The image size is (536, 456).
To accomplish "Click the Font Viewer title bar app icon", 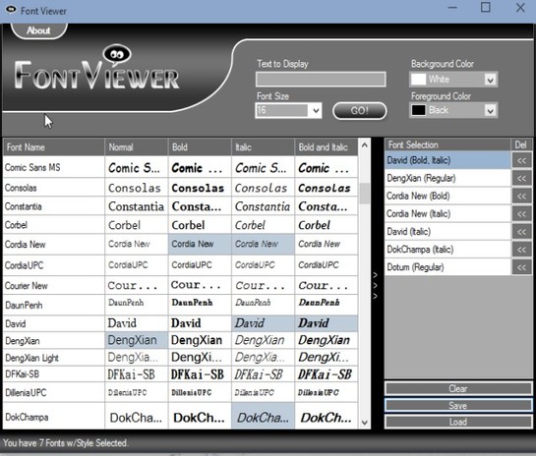I will 11,10.
